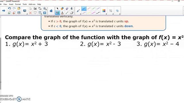
Task: Open the color palette grid
Action: coord(104,11)
